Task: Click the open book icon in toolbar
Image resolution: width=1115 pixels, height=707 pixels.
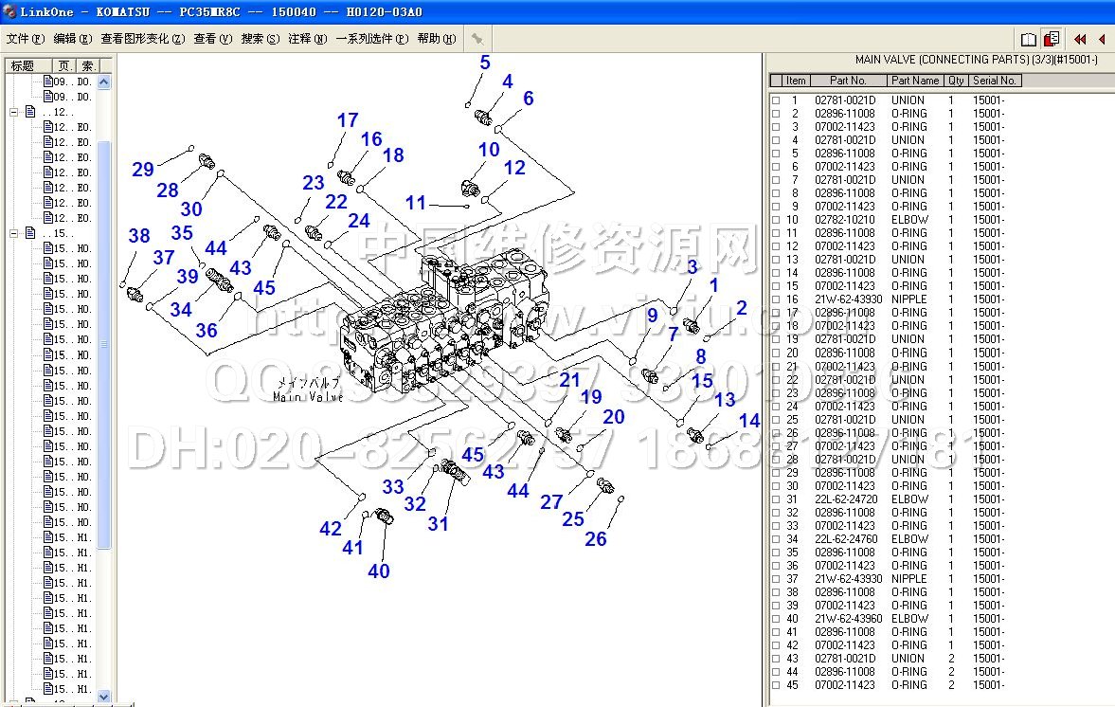Action: pyautogui.click(x=1029, y=39)
